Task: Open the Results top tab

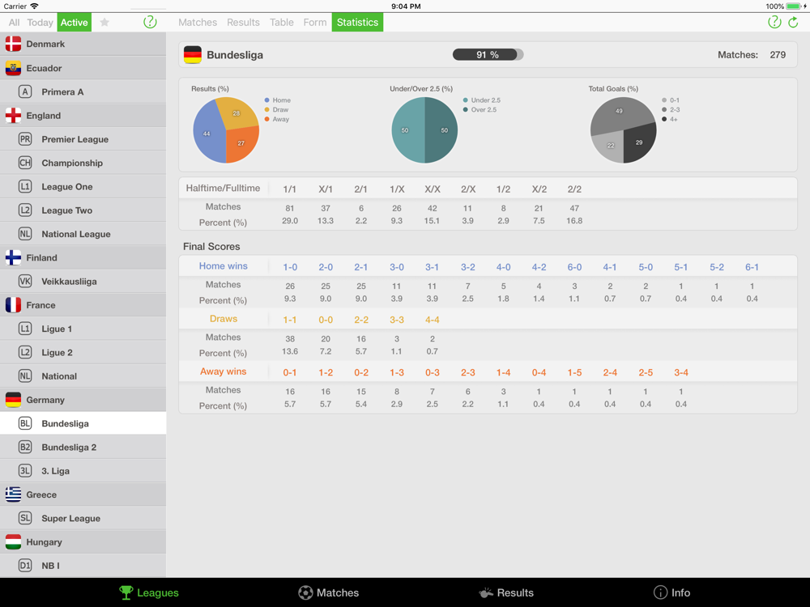Action: tap(243, 22)
